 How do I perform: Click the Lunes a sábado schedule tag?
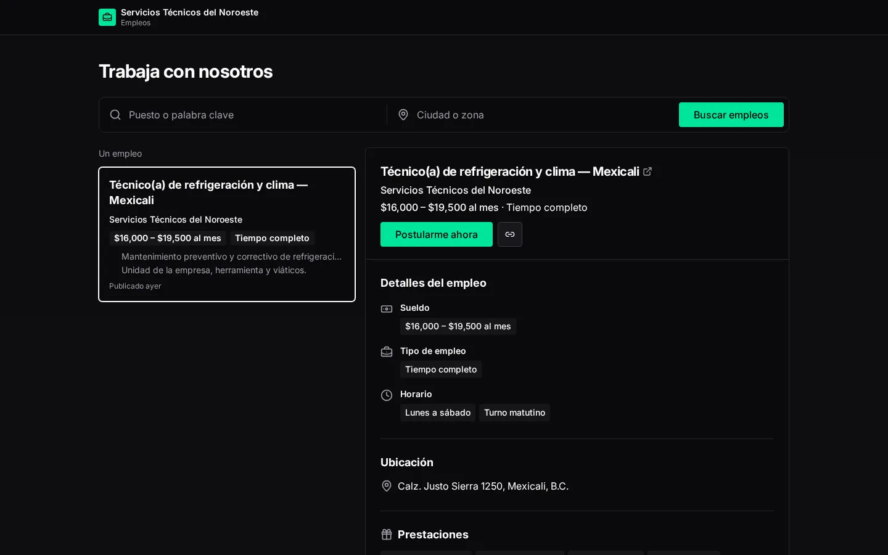pos(438,413)
